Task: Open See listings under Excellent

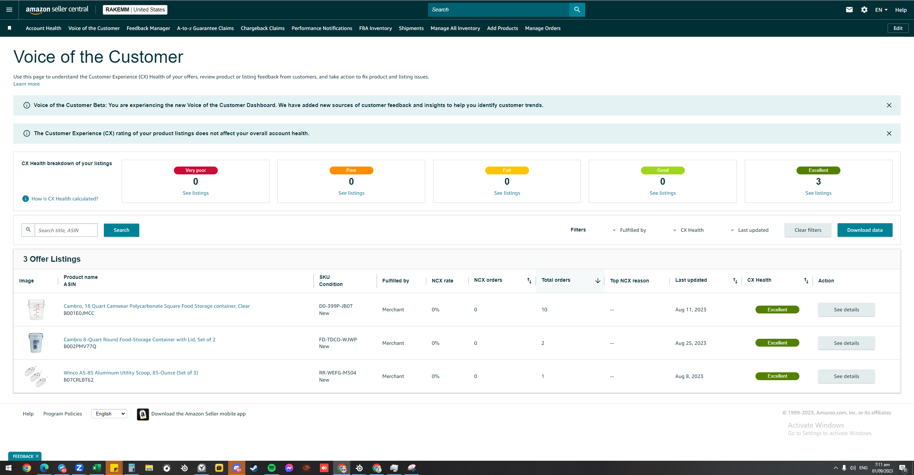Action: pos(818,193)
